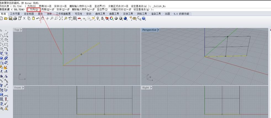Select the Pan hand tool

42,18
